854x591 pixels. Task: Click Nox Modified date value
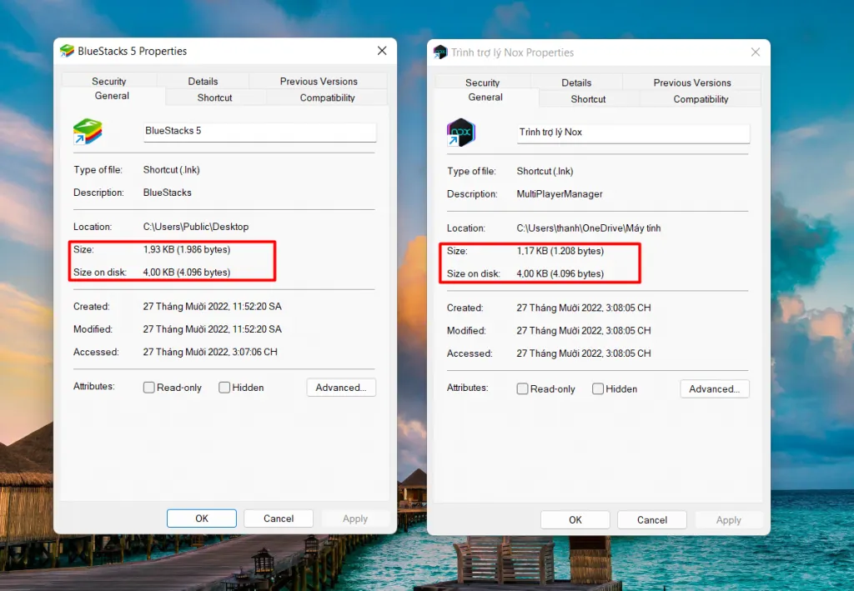[x=584, y=331]
